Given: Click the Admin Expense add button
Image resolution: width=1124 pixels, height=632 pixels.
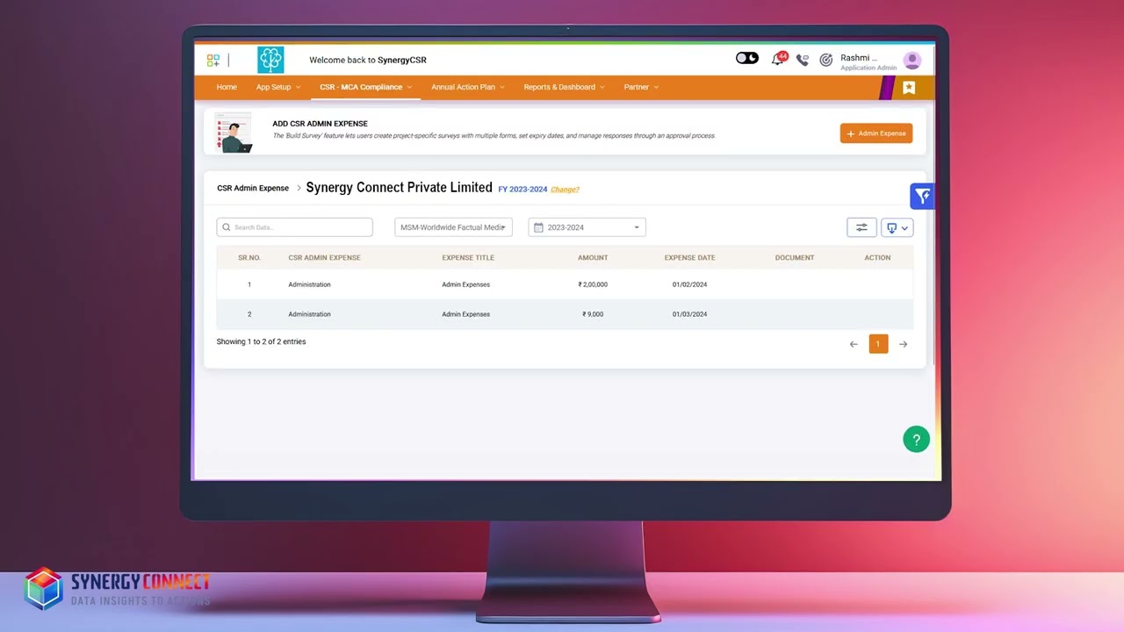Looking at the screenshot, I should click(876, 133).
